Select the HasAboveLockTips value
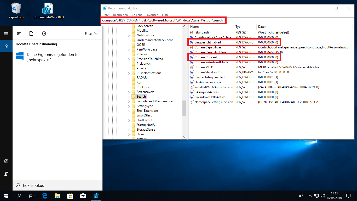The width and height of the screenshot is (357, 201). 208,82
